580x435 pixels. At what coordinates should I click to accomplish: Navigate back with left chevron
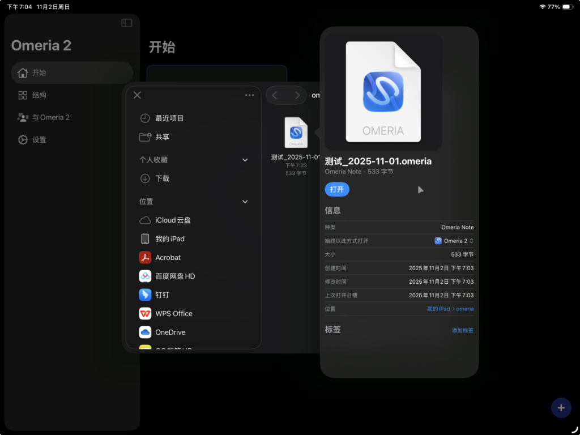click(x=275, y=95)
